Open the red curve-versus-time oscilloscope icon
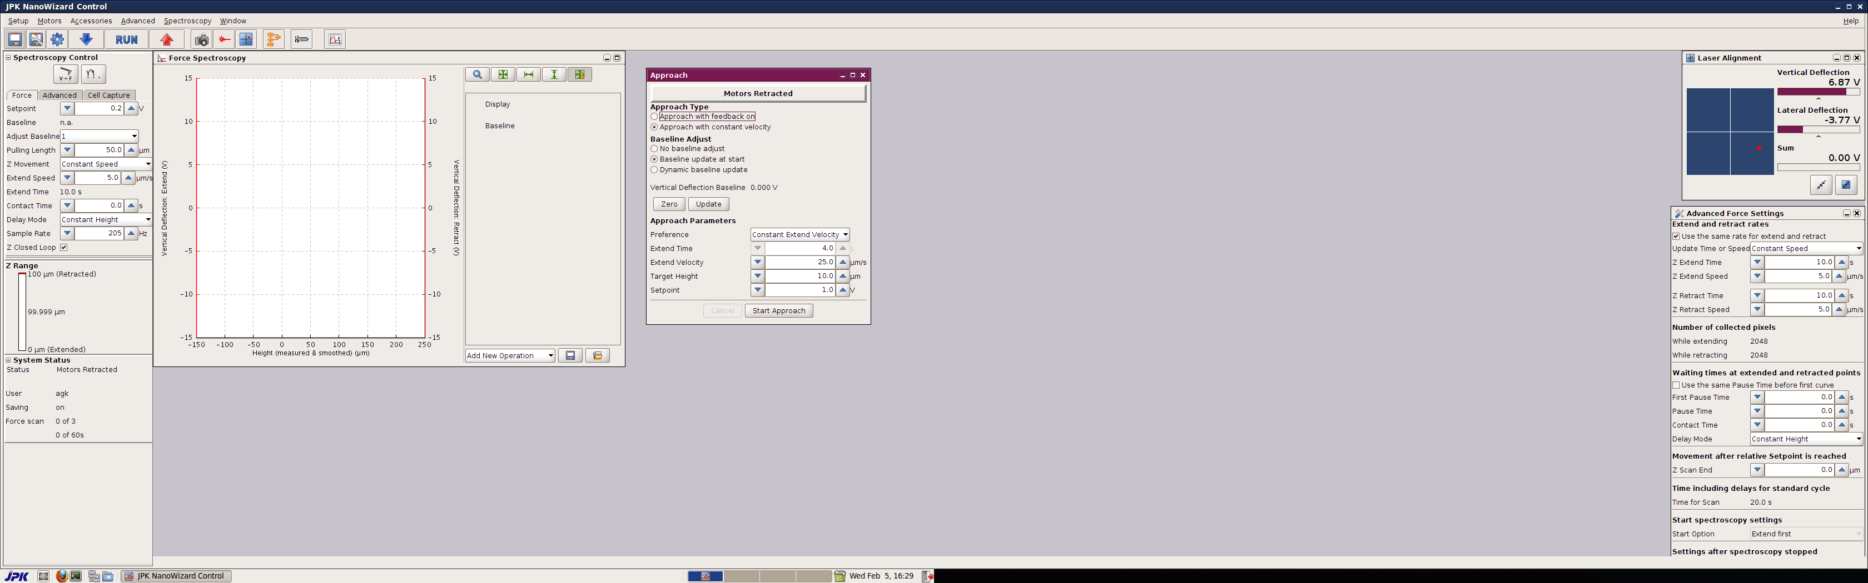Screen dimensions: 1868x583 [x=335, y=39]
